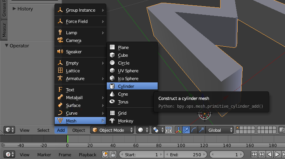Viewport: 285px width, 159px height.
Task: Open the Object Mode dropdown
Action: pos(112,130)
